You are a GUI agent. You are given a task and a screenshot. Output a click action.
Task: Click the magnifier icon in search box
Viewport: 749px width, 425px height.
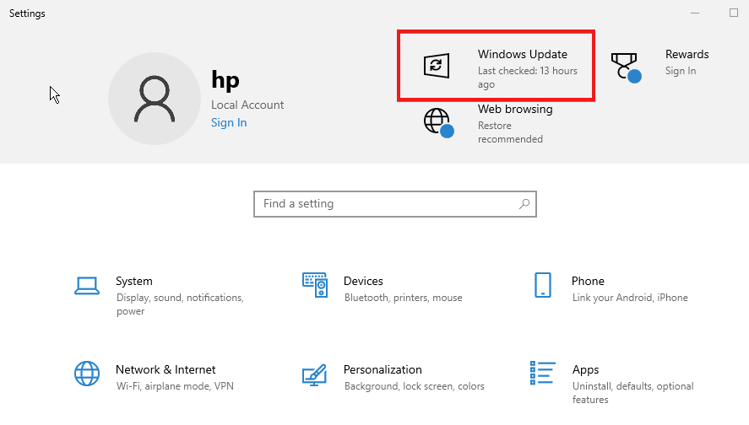[524, 204]
